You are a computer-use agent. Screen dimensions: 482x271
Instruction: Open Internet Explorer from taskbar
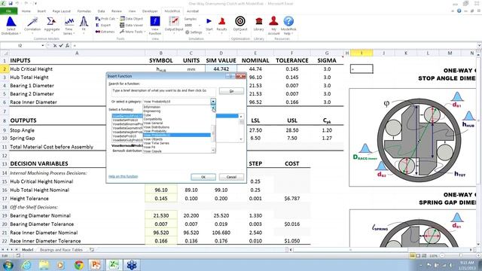pos(26,265)
